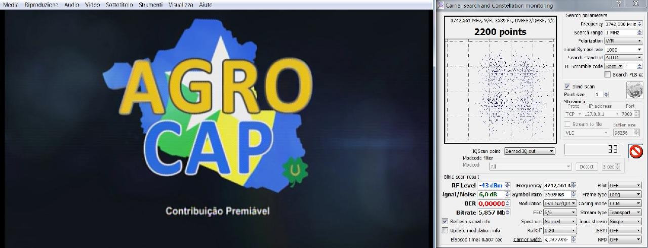Adjust the Carrier width MHz stepper
648x248 pixels.
[574, 239]
